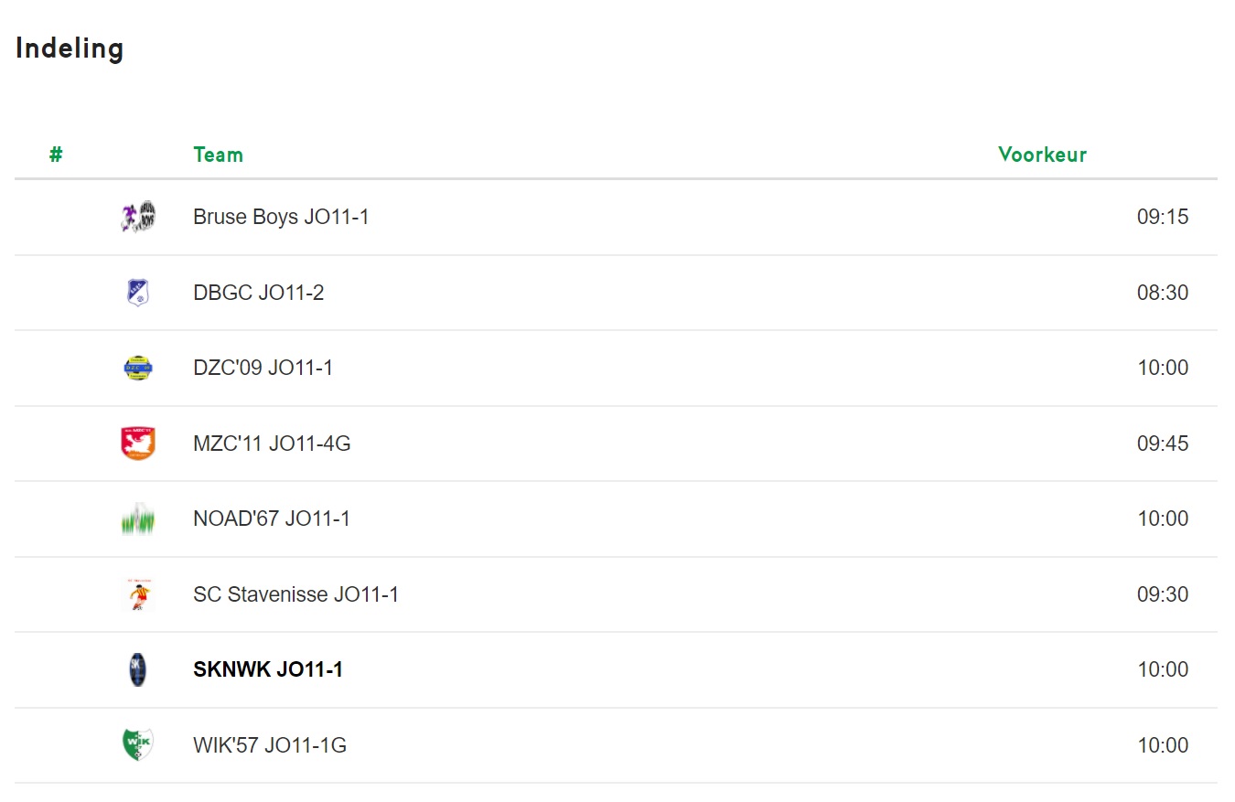The height and width of the screenshot is (802, 1235).
Task: Open team Bruse Boys JO11-1
Action: pos(281,217)
